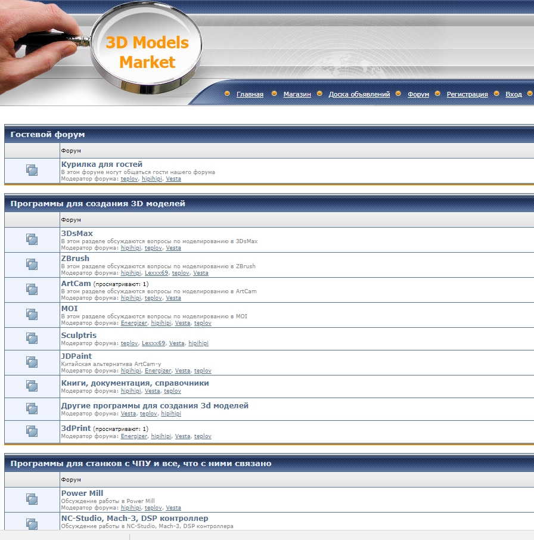534x540 pixels.
Task: Click the forum icon in the MOI row
Action: (32, 315)
